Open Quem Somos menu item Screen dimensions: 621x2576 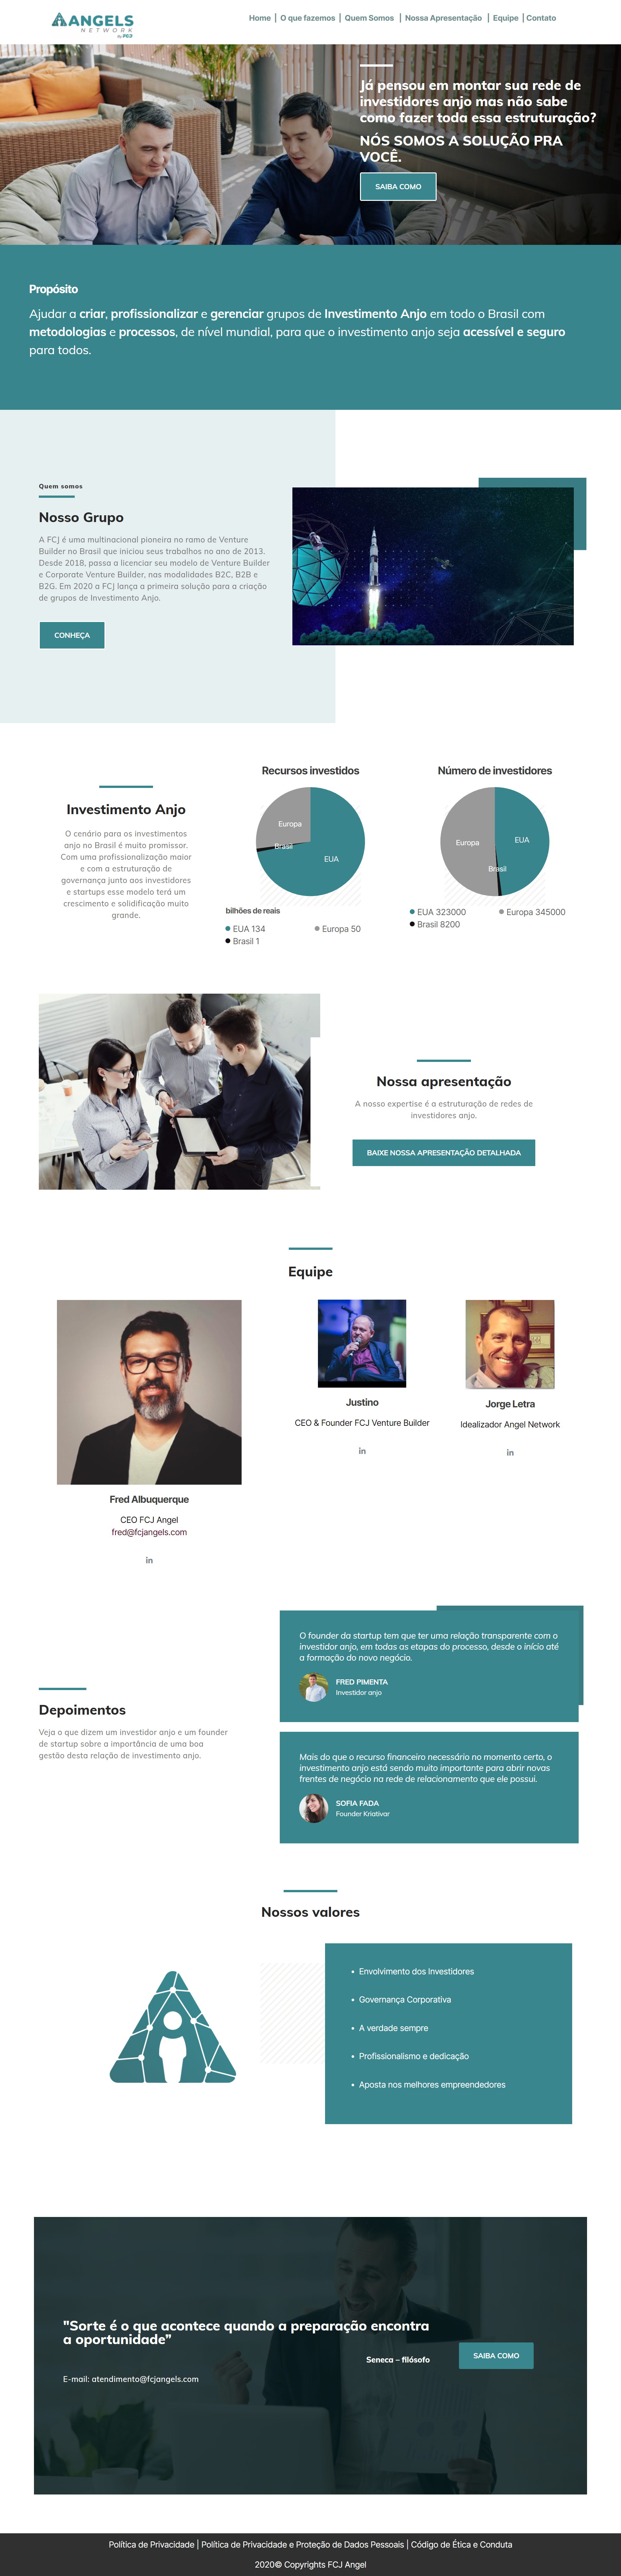[x=369, y=18]
